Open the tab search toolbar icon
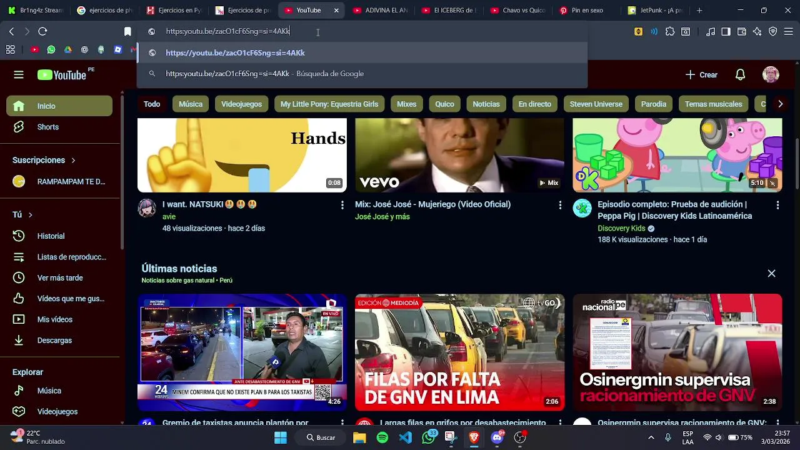The width and height of the screenshot is (800, 450). [686, 31]
